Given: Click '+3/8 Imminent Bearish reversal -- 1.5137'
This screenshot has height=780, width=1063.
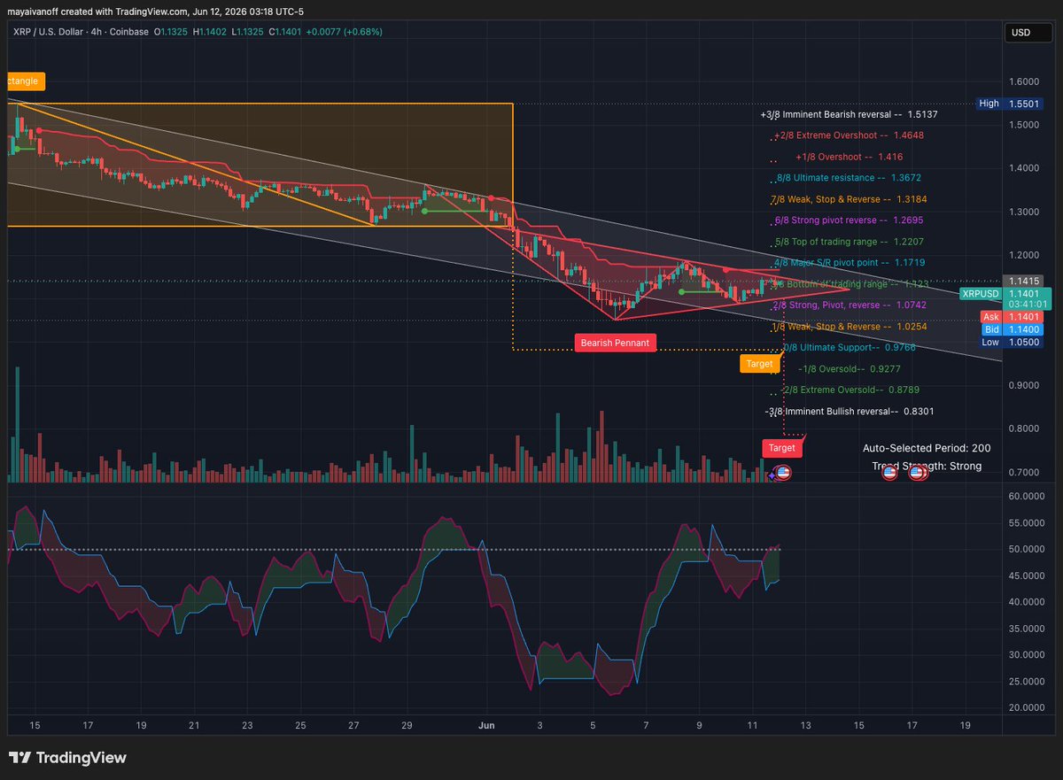Looking at the screenshot, I should [x=849, y=114].
